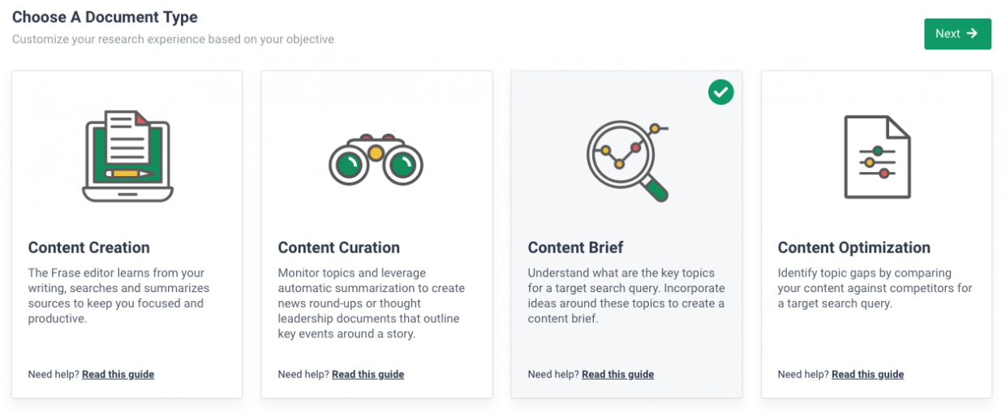This screenshot has height=413, width=1006.
Task: Click the binoculars Content Curation icon
Action: 376,159
